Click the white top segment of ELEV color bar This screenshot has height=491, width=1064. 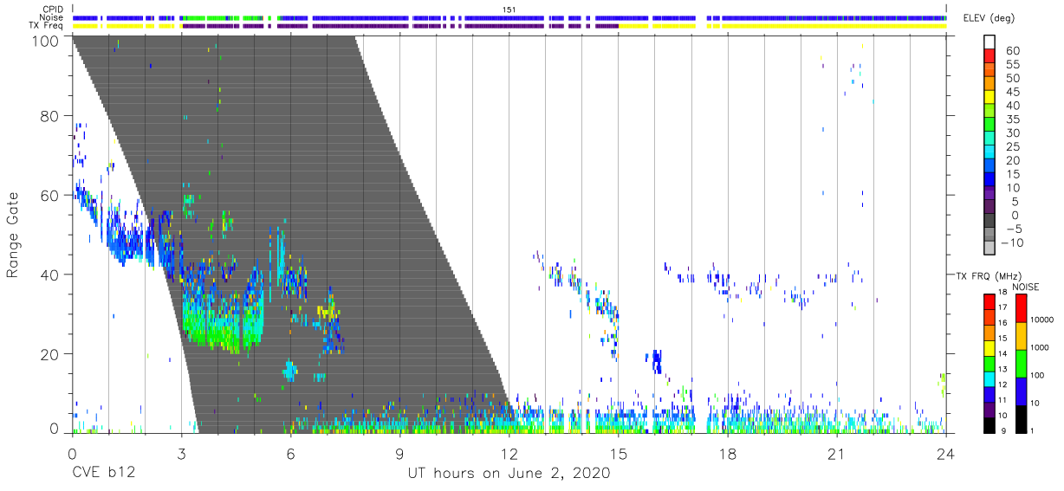[x=989, y=42]
